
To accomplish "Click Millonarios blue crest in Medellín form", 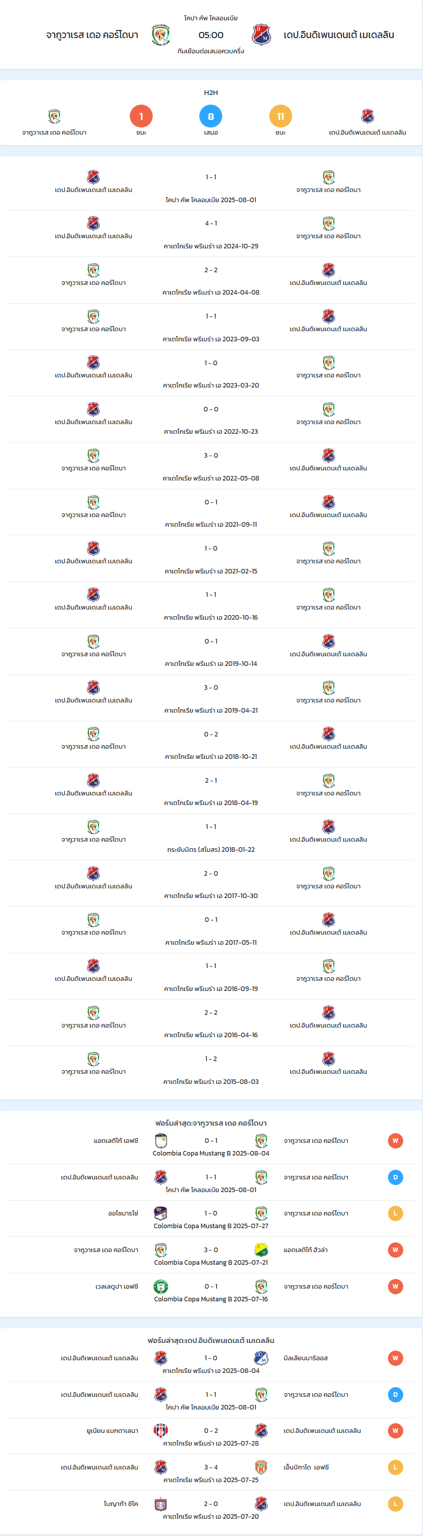I will (x=261, y=1358).
